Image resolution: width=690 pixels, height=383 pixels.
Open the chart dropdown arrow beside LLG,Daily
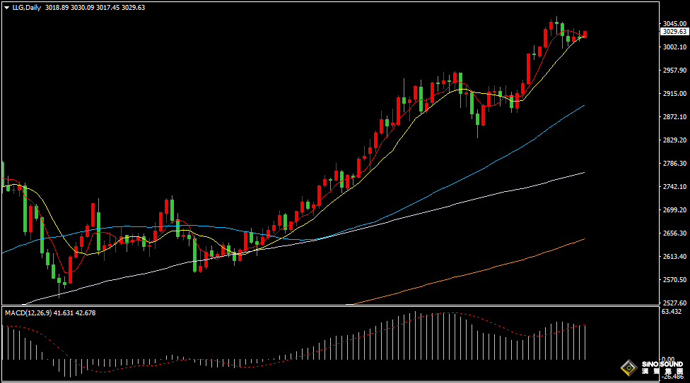pyautogui.click(x=6, y=8)
